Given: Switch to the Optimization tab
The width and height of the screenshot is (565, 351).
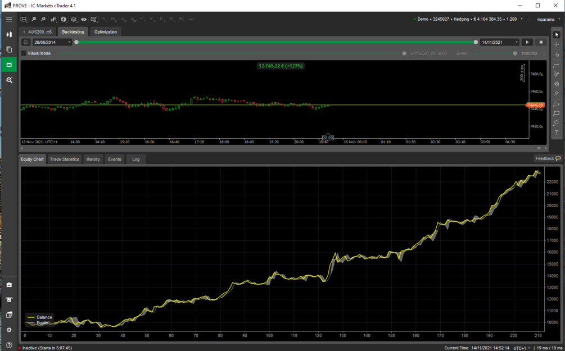Looking at the screenshot, I should pyautogui.click(x=106, y=31).
